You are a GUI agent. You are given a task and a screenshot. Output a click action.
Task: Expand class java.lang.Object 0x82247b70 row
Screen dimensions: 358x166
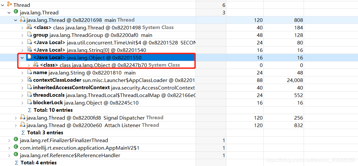pyautogui.click(x=29, y=65)
